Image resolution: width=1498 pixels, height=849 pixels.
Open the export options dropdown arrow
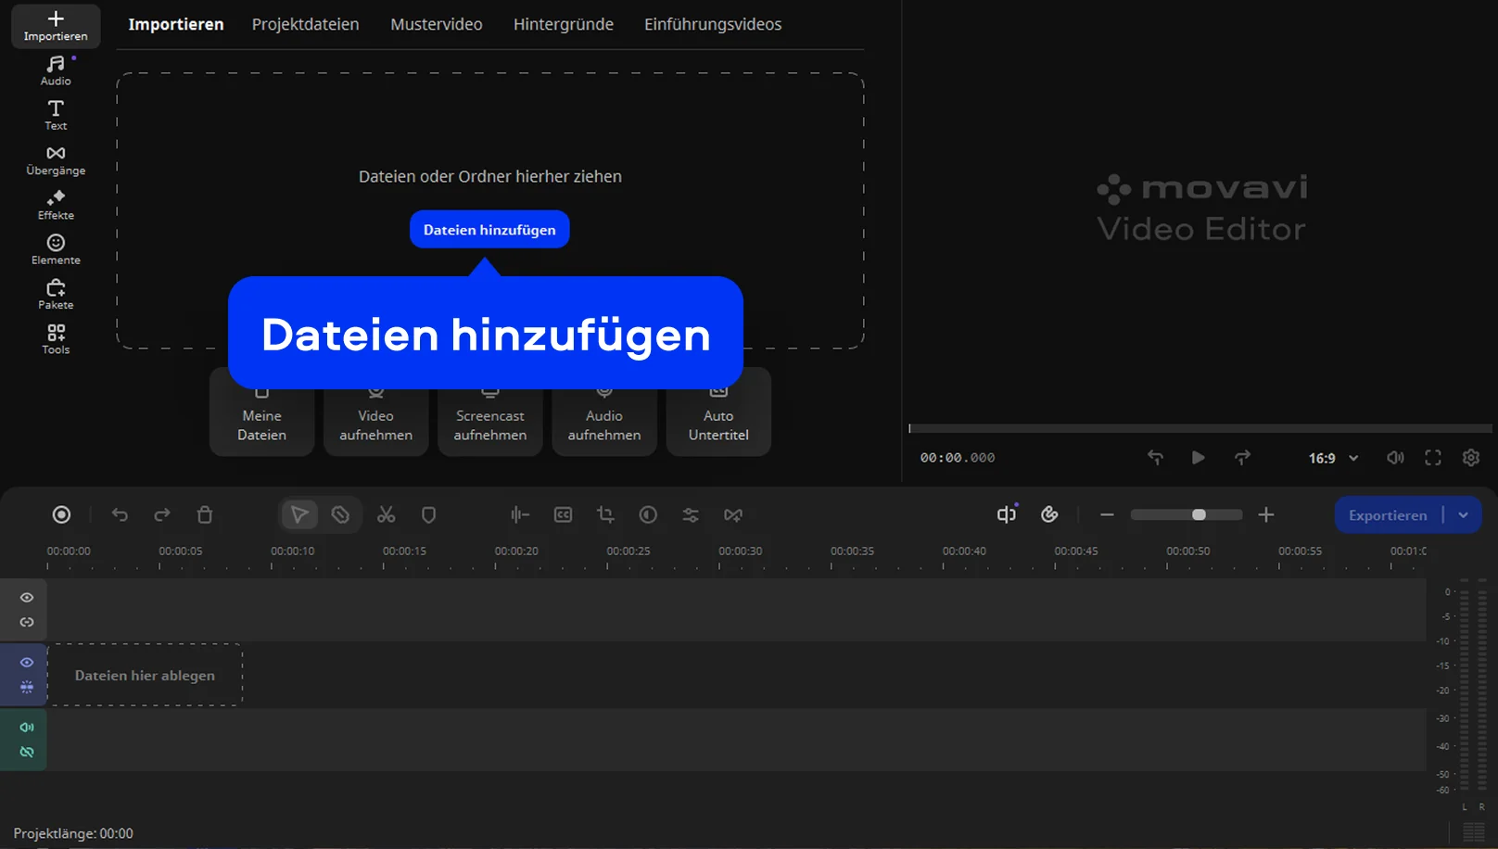pos(1463,515)
